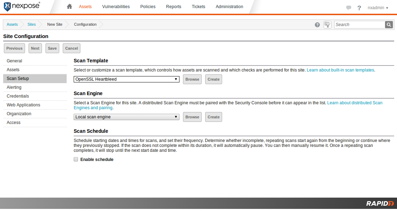Open Learn about built-in scan templates link
The width and height of the screenshot is (397, 211).
pos(340,70)
